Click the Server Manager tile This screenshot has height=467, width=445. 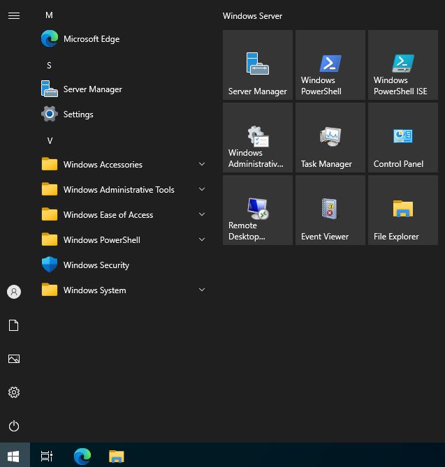[x=258, y=65]
